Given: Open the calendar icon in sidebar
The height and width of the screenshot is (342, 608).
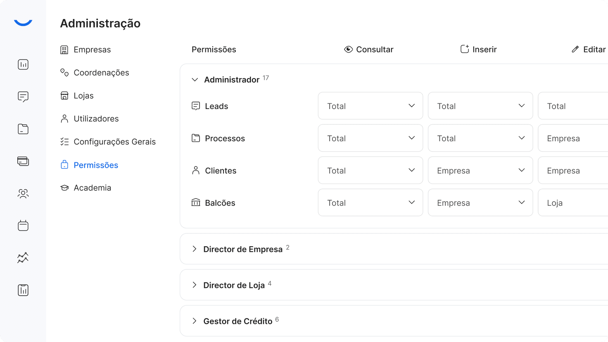Looking at the screenshot, I should pos(23,226).
